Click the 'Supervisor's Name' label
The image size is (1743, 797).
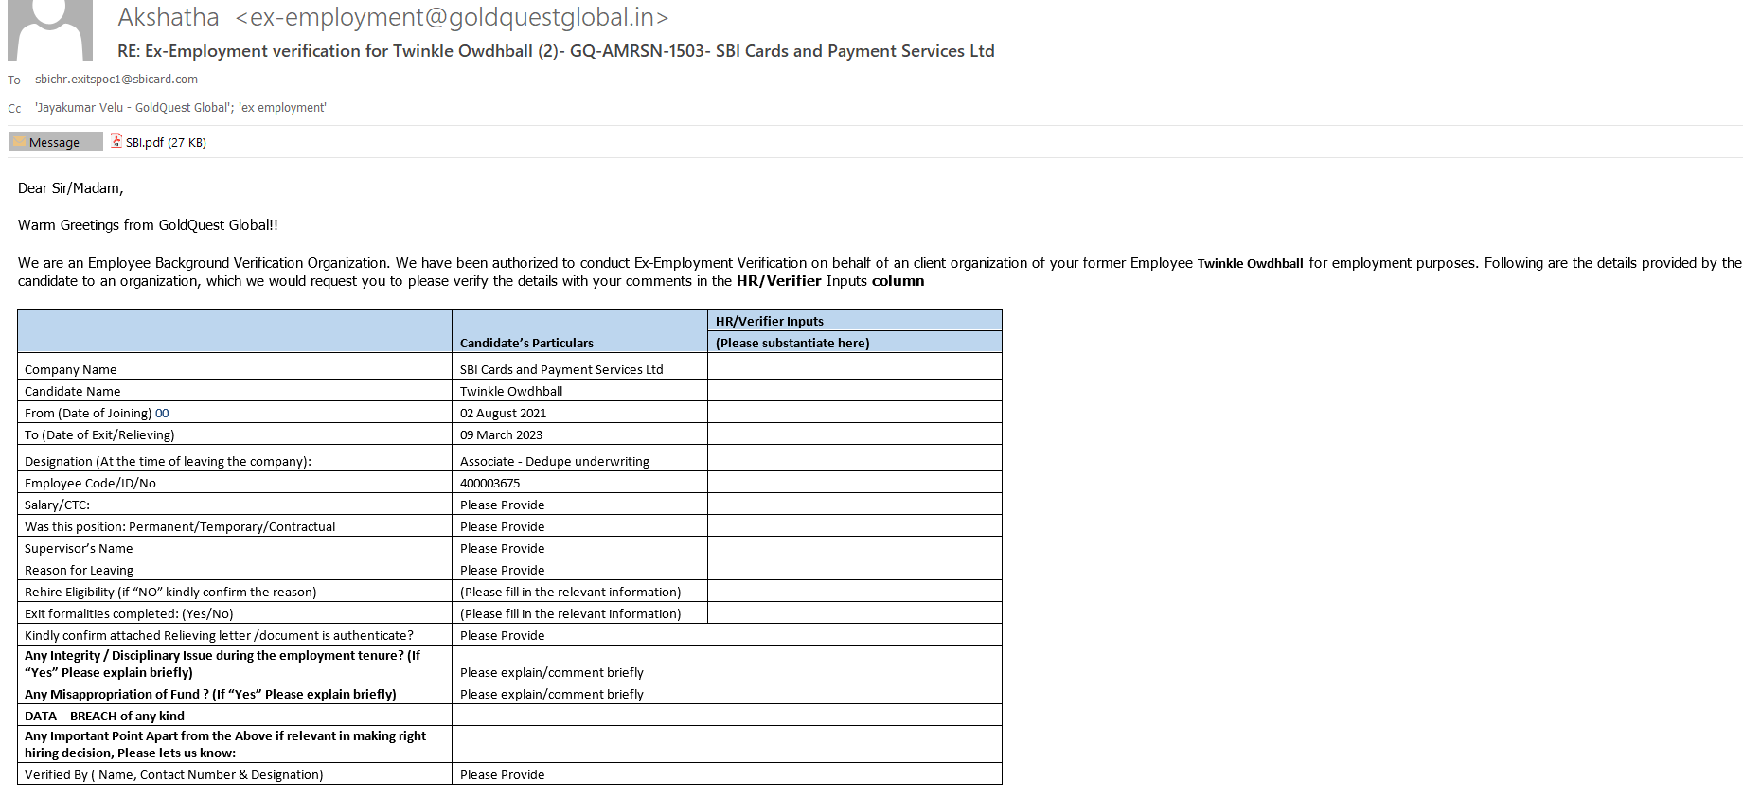[x=79, y=548]
